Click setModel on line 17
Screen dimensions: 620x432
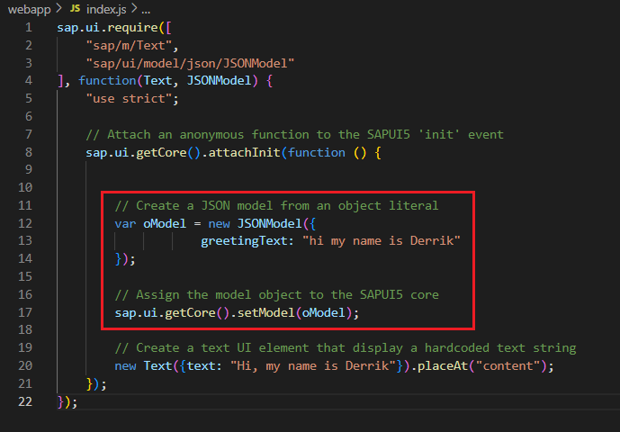(266, 313)
